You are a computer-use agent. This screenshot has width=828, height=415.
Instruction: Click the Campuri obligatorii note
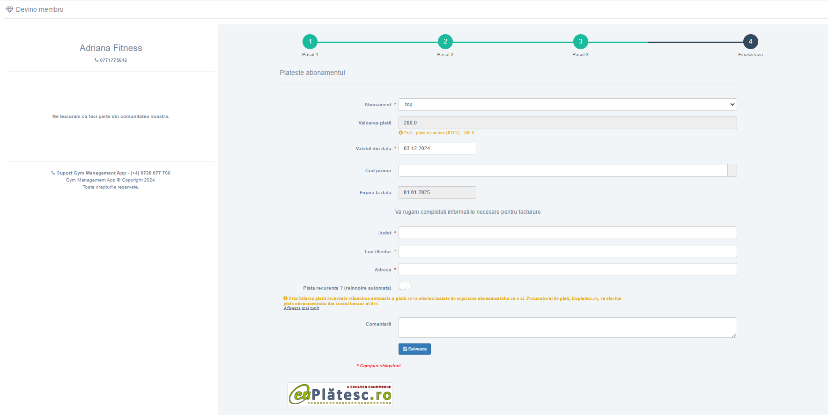click(379, 366)
